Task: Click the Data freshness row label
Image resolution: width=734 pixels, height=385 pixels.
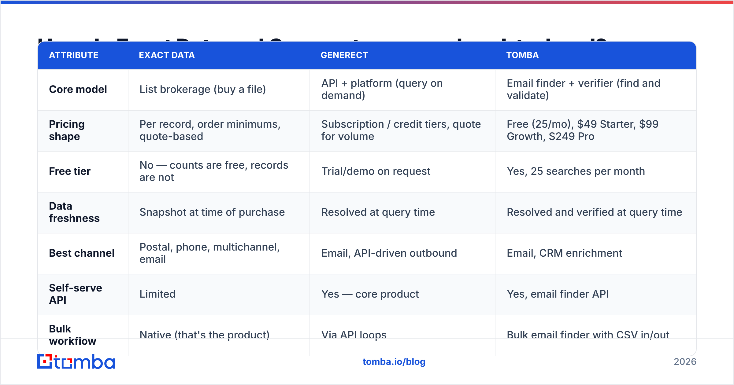Action: [x=74, y=212]
